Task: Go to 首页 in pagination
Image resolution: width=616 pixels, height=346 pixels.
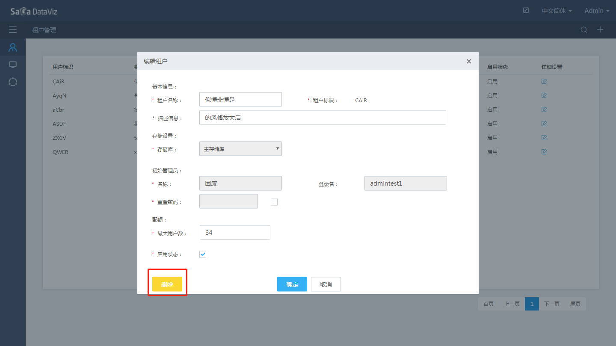Action: [489, 304]
